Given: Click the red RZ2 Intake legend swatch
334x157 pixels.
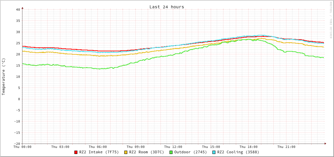Looking at the screenshot, I should (76, 152).
